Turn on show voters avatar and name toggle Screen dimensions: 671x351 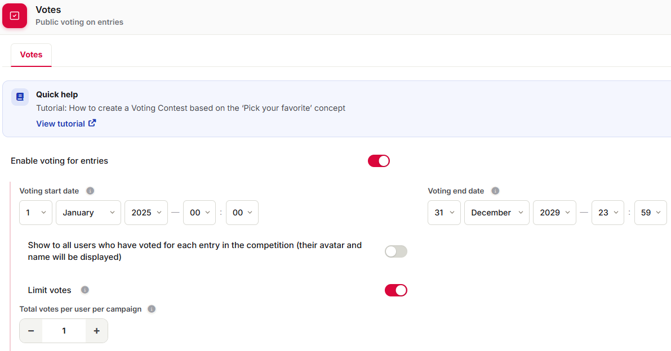pos(396,251)
